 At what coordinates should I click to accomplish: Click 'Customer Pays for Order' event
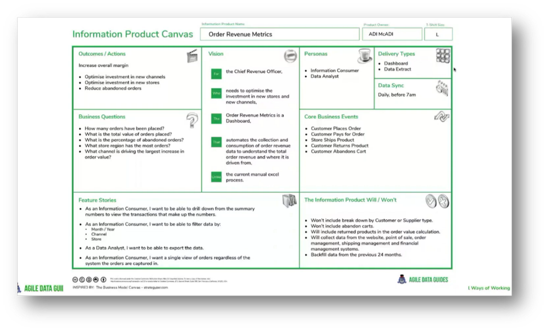coord(337,134)
